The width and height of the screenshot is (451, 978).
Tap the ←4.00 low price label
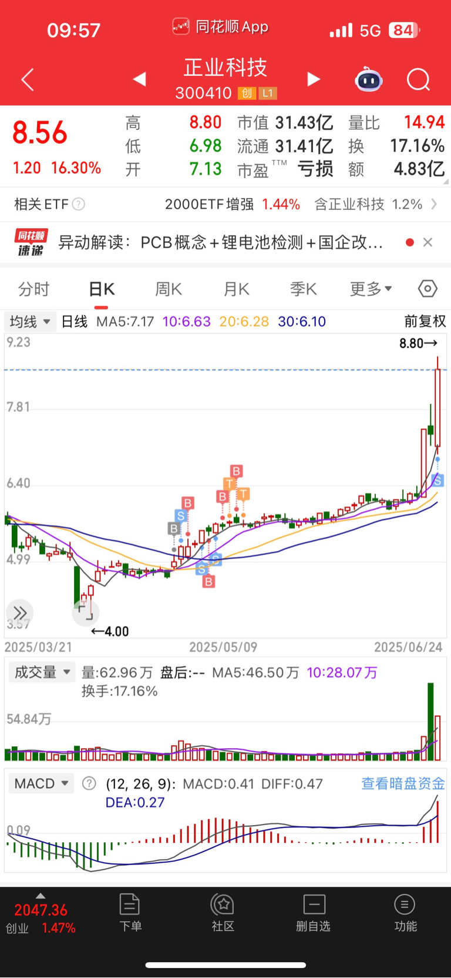pos(109,631)
